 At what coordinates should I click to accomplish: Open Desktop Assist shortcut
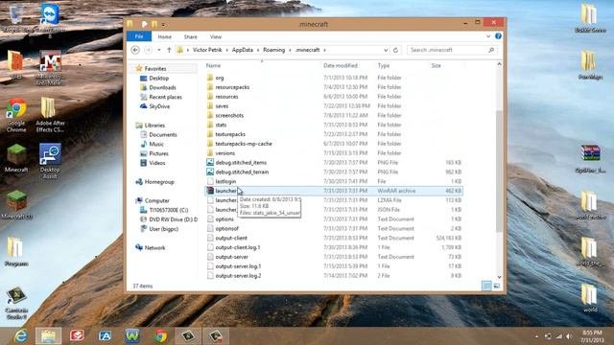click(50, 160)
